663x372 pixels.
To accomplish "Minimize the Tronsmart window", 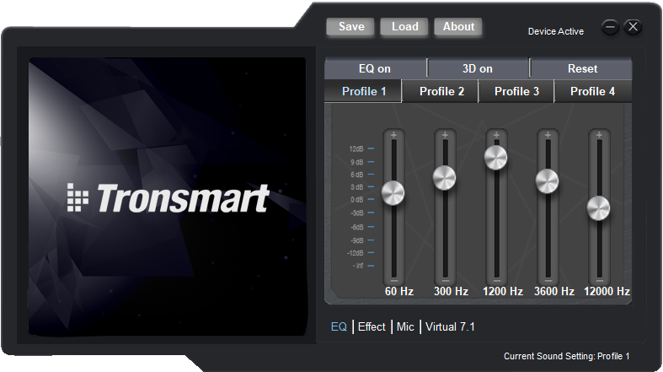I will [x=611, y=27].
